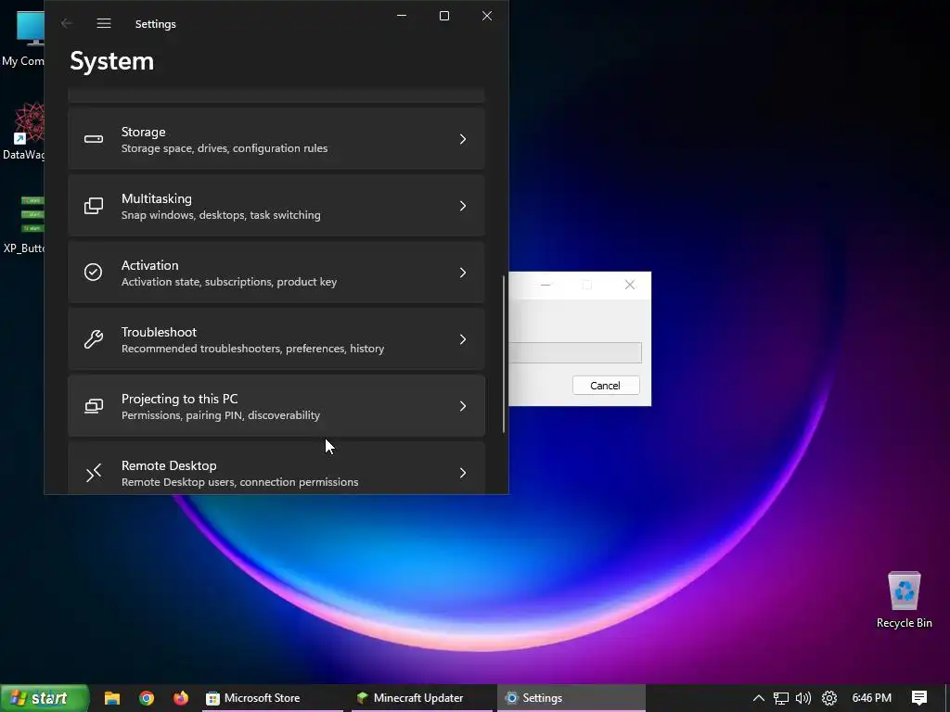Click the Projecting to this PC icon
Image resolution: width=950 pixels, height=712 pixels.
94,406
